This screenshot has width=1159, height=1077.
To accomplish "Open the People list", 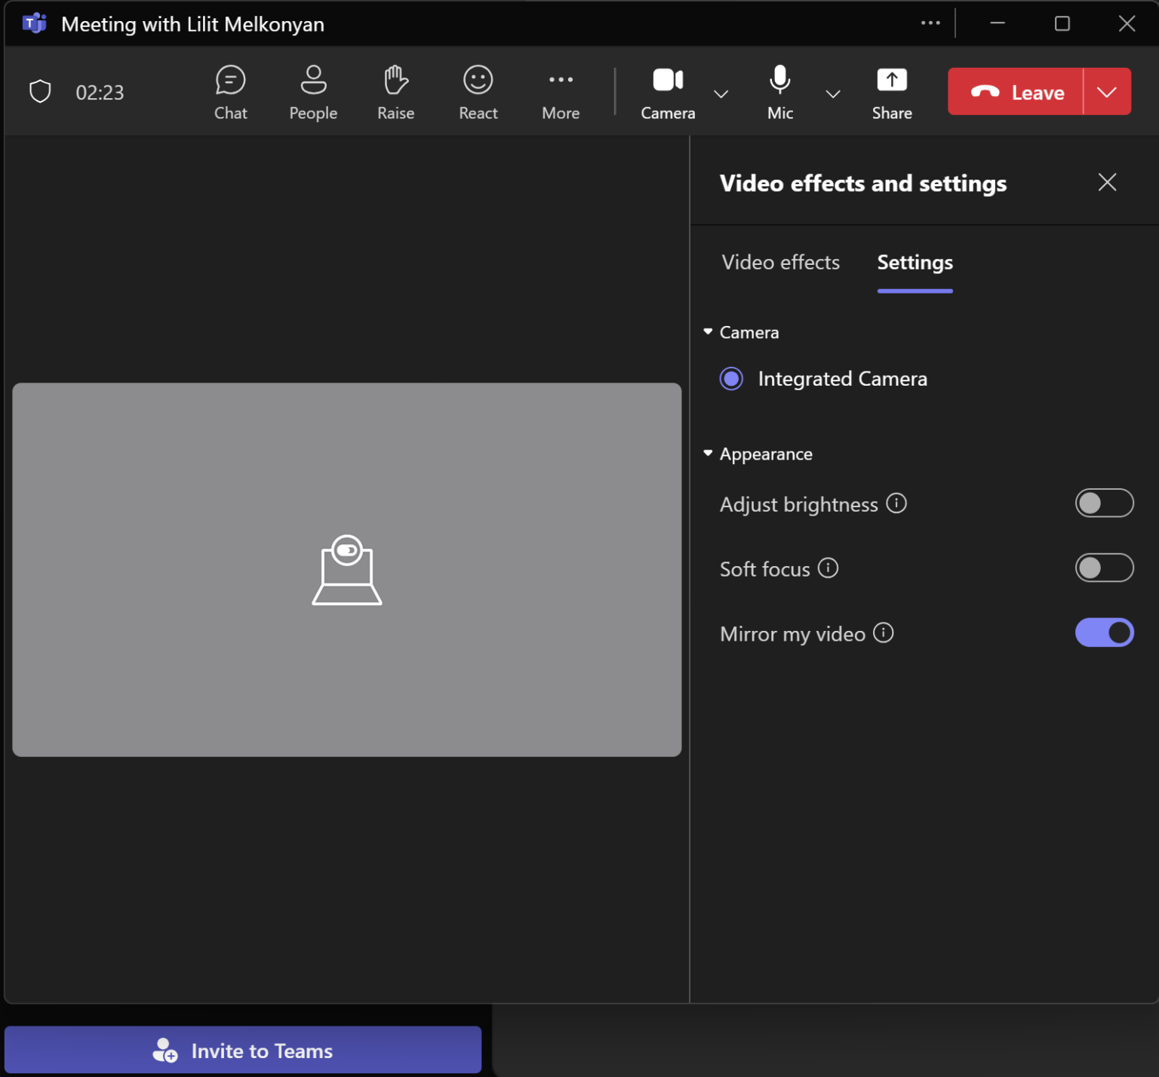I will pos(312,91).
